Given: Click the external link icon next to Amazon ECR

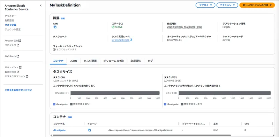Looking at the screenshot, I should coord(20,41).
